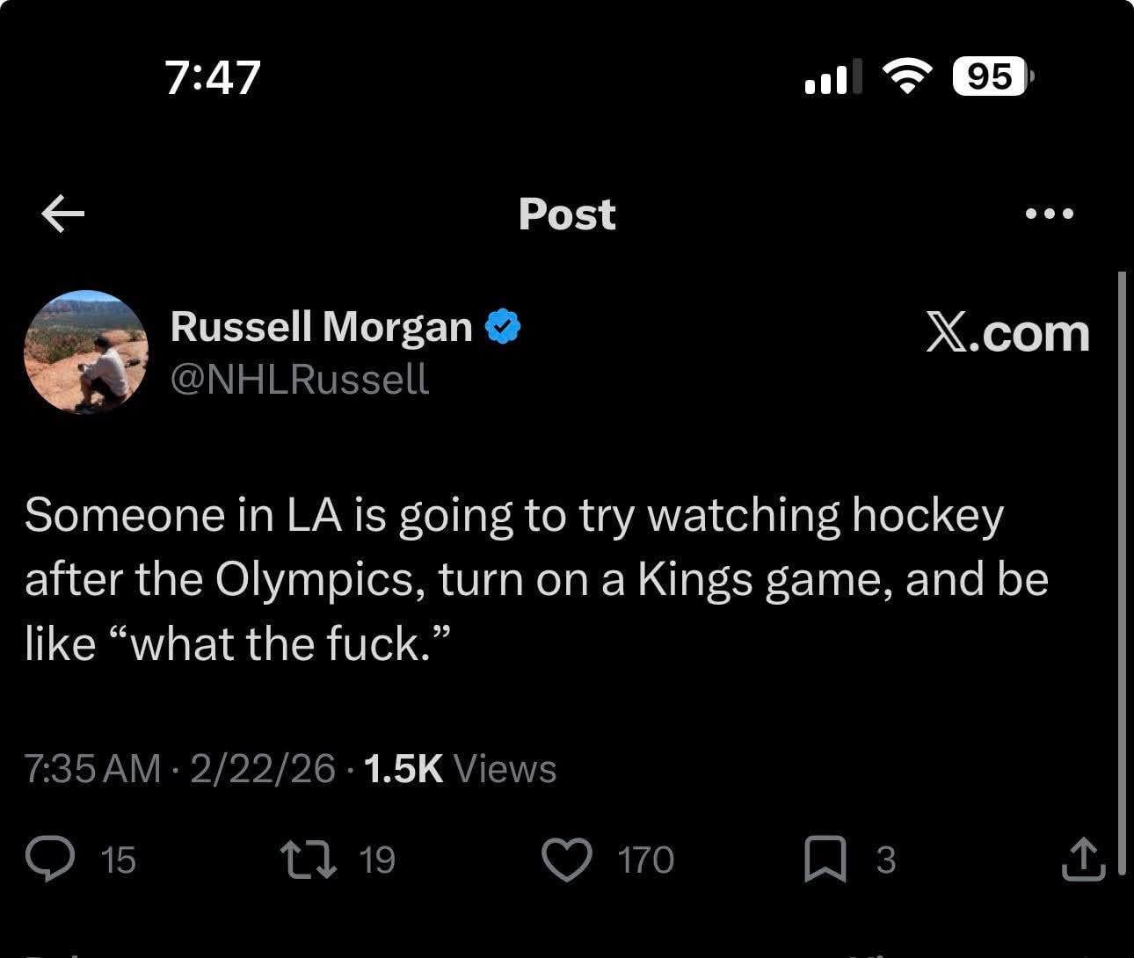Open the @NHLRussell handle link
This screenshot has width=1134, height=958.
[x=299, y=379]
